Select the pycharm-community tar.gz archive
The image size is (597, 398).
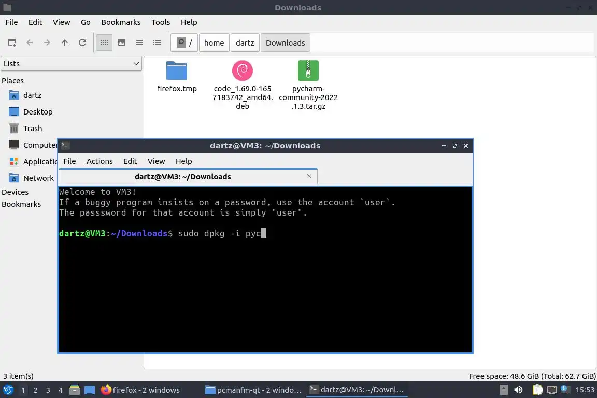[308, 85]
